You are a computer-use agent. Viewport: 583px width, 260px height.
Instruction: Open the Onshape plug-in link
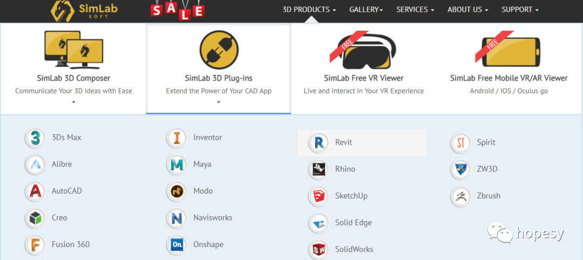point(208,244)
